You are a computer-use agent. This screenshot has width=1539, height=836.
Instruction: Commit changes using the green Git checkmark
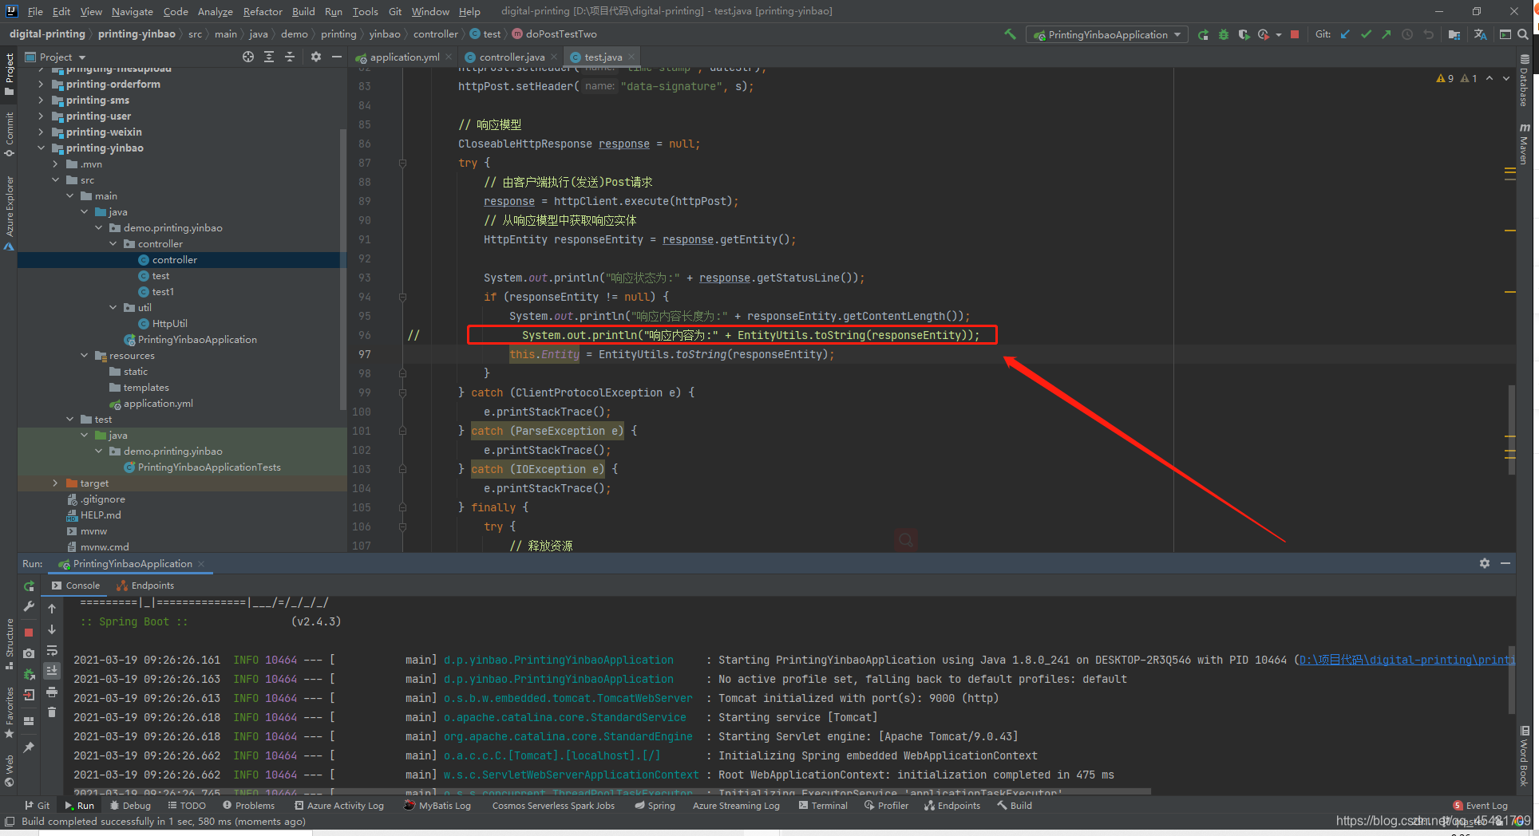pos(1367,34)
